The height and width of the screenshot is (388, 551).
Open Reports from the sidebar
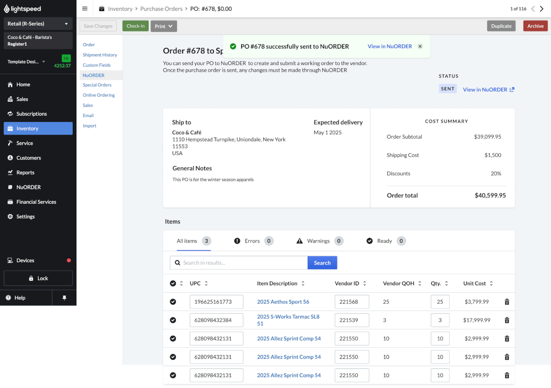coord(38,173)
